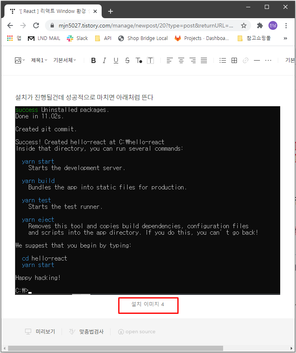The height and width of the screenshot is (353, 296).
Task: Click the insert link icon
Action: [x=245, y=60]
